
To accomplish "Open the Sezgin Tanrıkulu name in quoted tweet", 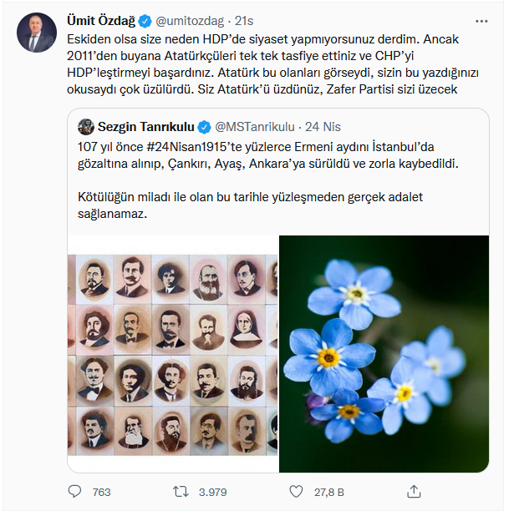I will (145, 127).
